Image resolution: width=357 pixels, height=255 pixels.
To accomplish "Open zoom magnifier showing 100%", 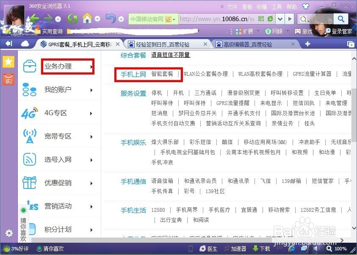I will click(x=337, y=249).
